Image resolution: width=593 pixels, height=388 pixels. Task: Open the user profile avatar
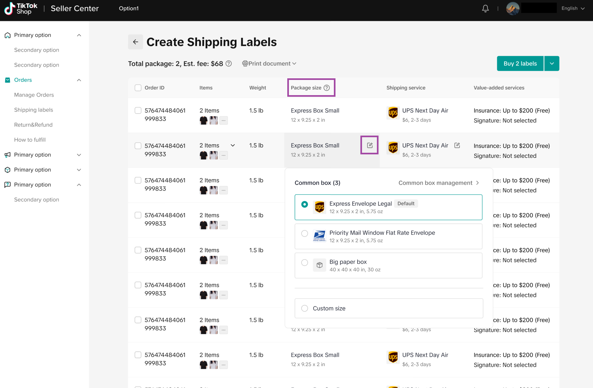pos(513,8)
